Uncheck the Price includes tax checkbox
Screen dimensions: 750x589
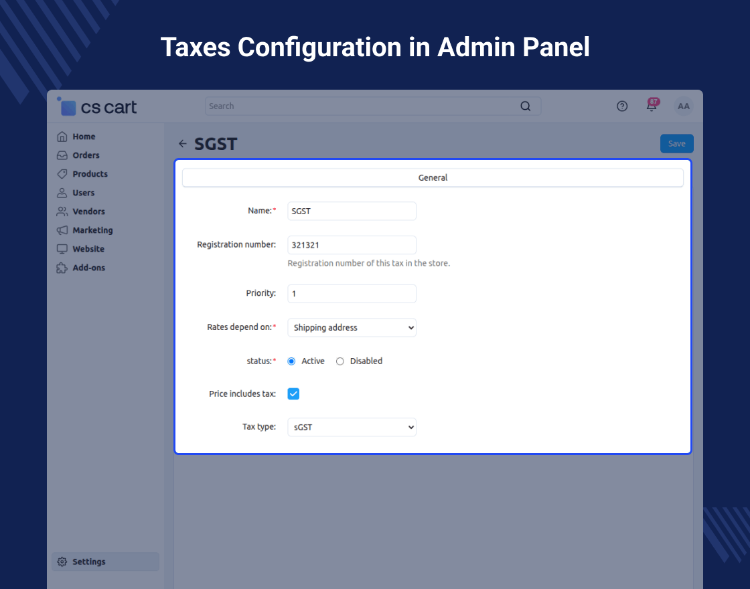293,394
